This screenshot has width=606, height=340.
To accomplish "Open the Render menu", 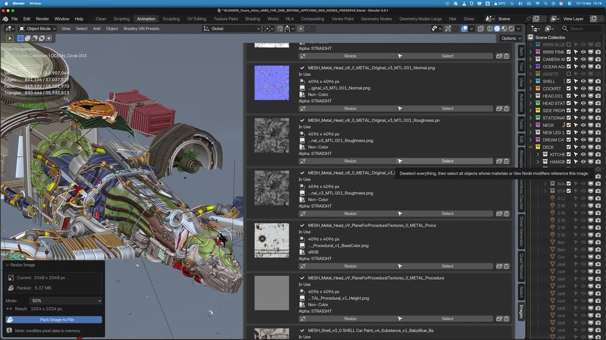I will point(42,19).
